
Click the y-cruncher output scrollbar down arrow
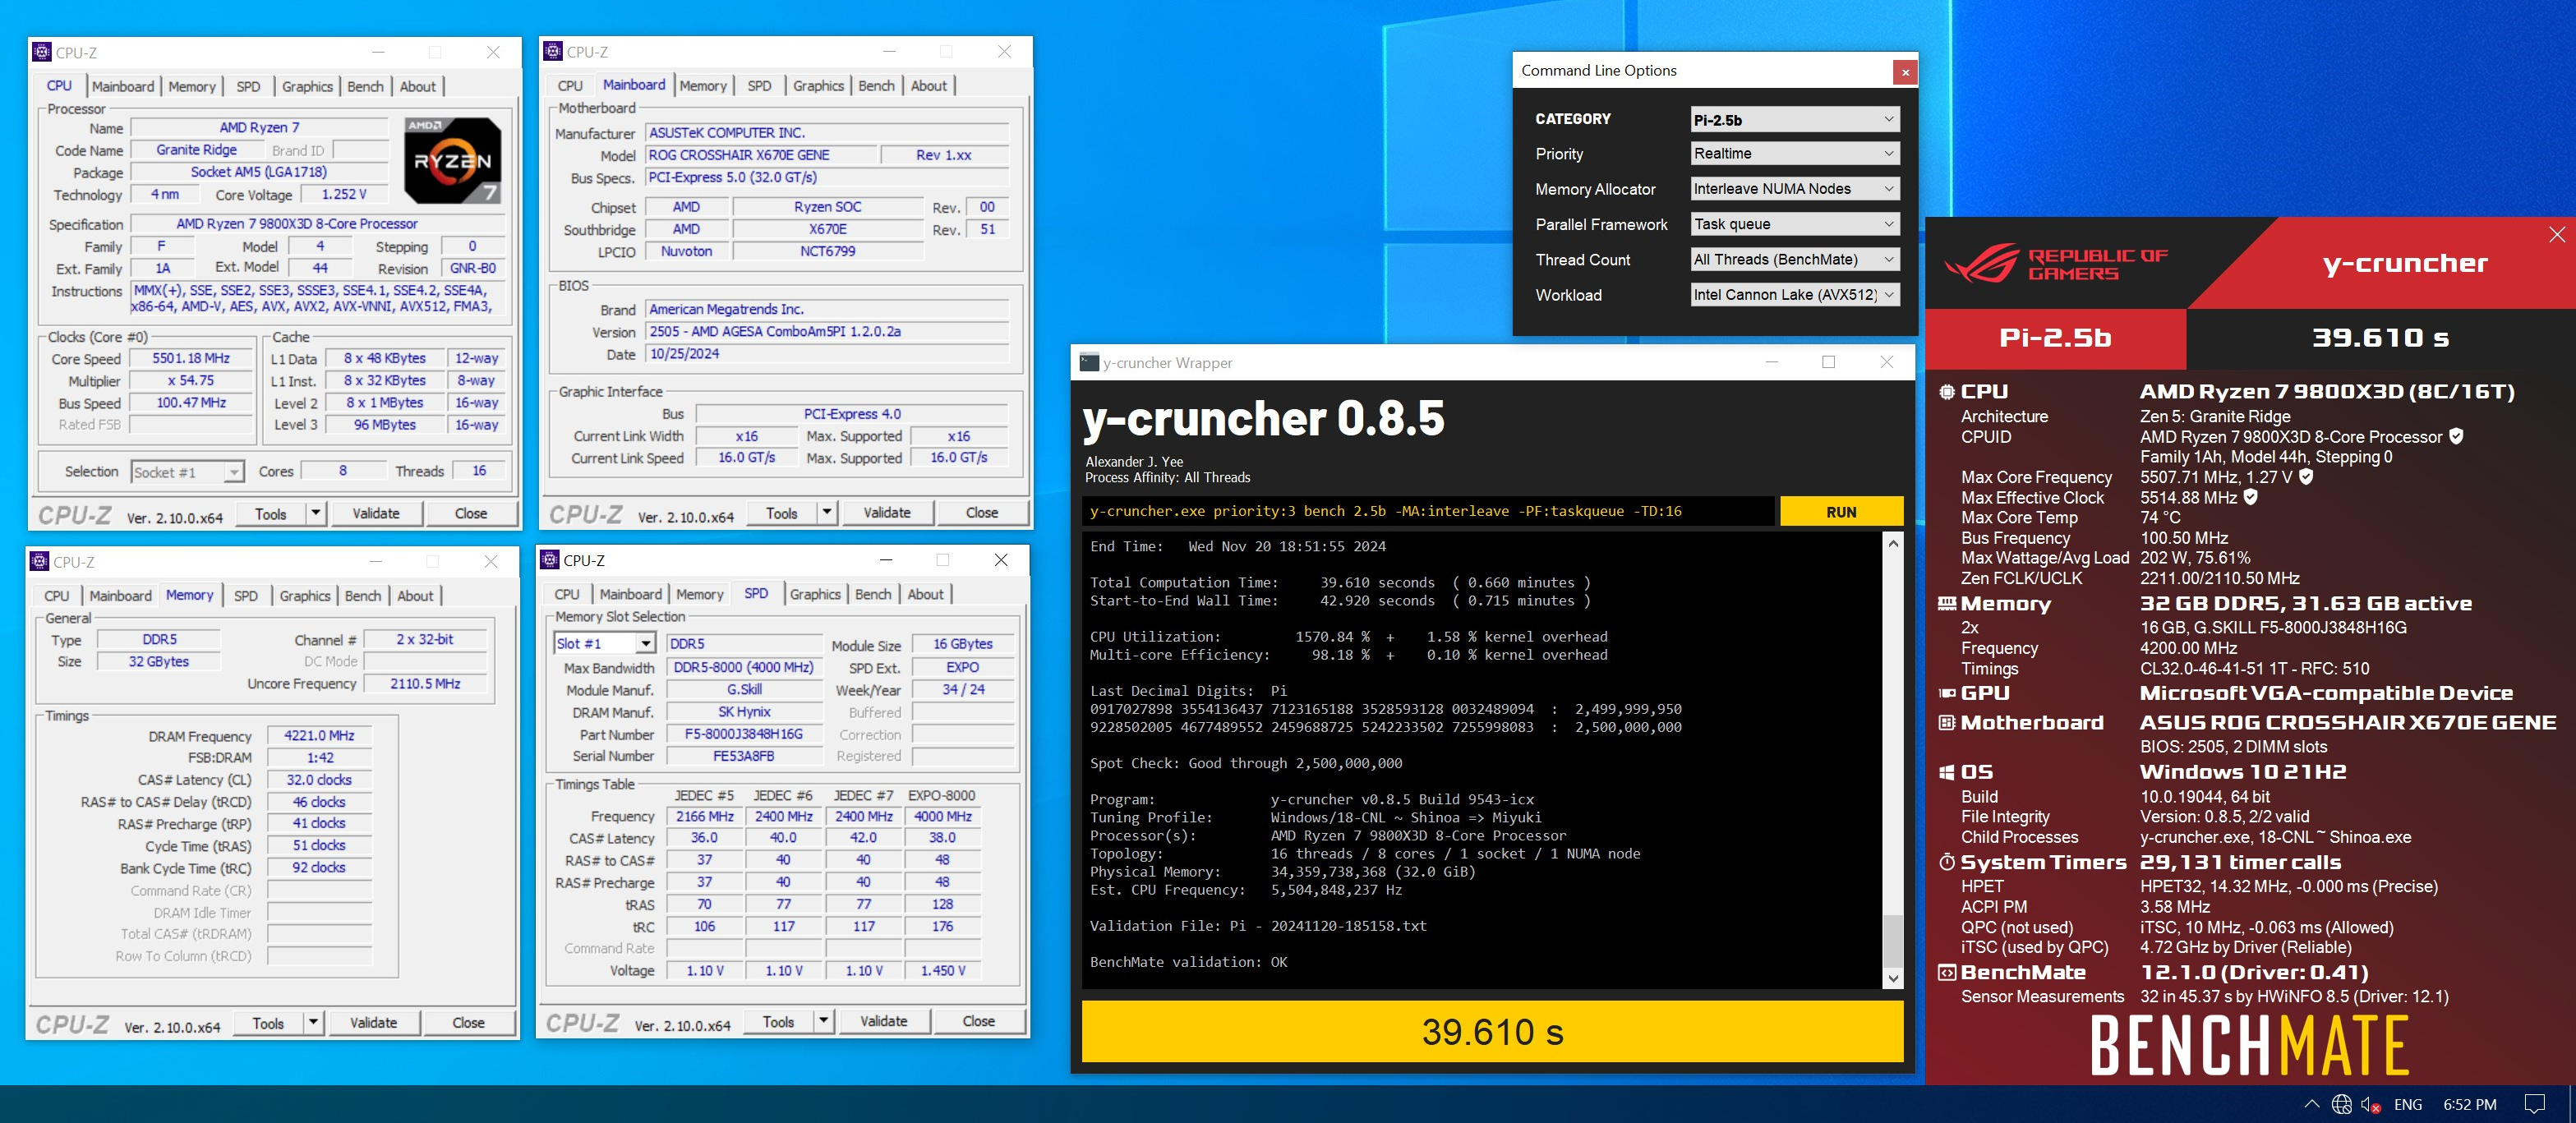(1892, 978)
